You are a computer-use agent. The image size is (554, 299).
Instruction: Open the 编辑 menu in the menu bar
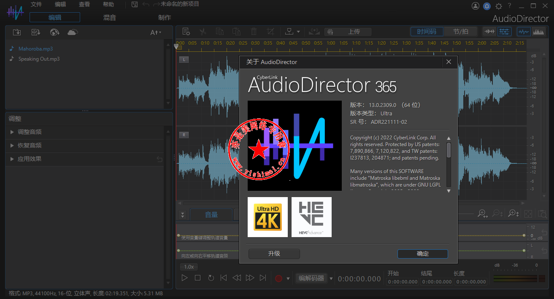(x=60, y=4)
